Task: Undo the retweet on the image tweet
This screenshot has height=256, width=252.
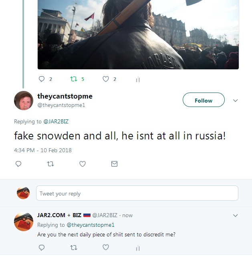Action: 74,79
